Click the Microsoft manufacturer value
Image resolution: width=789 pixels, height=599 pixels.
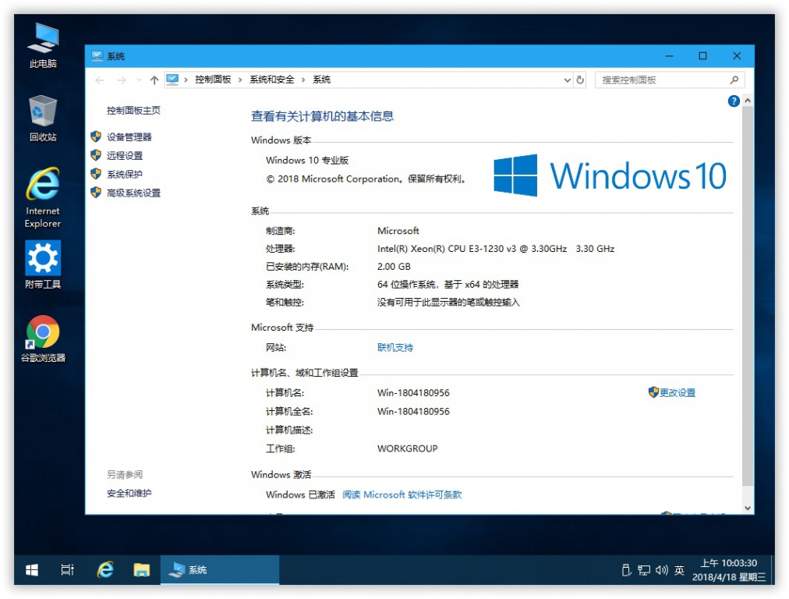pyautogui.click(x=398, y=231)
